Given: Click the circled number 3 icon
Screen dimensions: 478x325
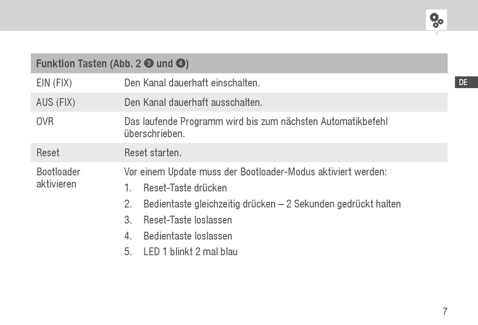Looking at the screenshot, I should pyautogui.click(x=148, y=63).
